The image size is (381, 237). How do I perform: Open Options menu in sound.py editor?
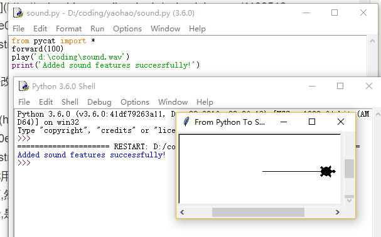127,29
